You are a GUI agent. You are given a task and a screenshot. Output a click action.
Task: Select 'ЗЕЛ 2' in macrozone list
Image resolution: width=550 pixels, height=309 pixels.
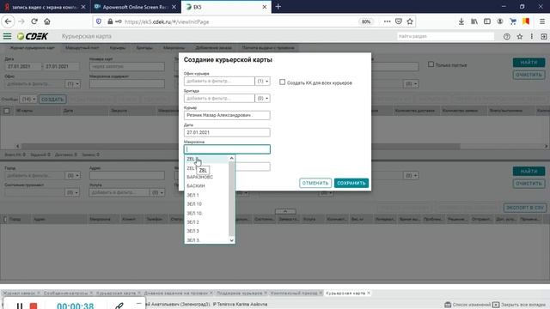click(x=206, y=222)
